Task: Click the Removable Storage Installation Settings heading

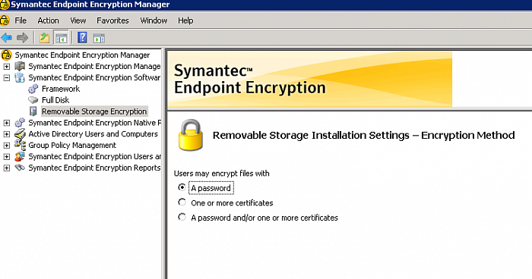Action: [x=364, y=135]
